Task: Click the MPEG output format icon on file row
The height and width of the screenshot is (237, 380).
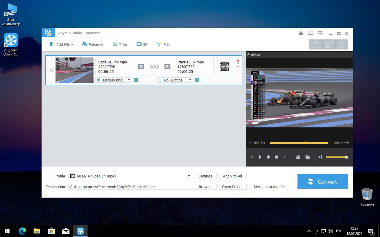Action: tap(224, 66)
